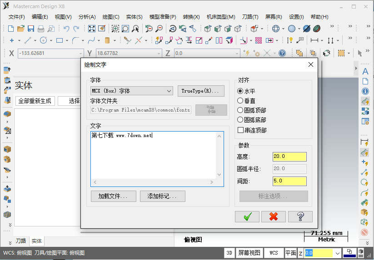Click the Undo arrow icon
This screenshot has width=374, height=260.
[66, 29]
